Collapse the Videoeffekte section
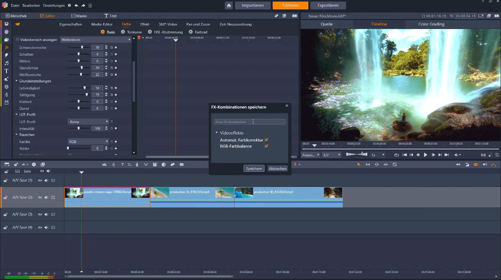This screenshot has width=501, height=280. click(x=216, y=133)
